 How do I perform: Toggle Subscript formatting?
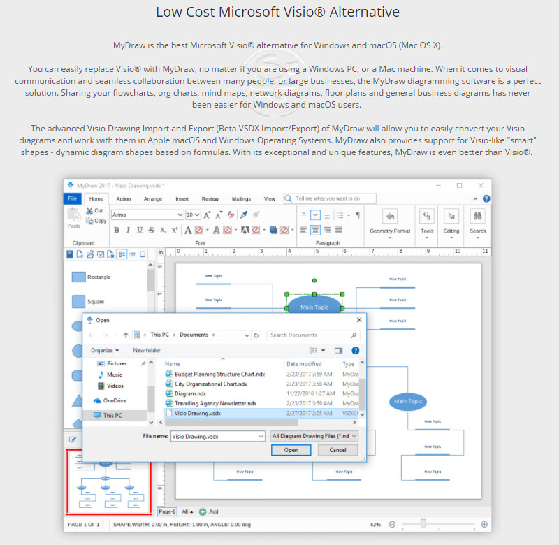point(163,231)
